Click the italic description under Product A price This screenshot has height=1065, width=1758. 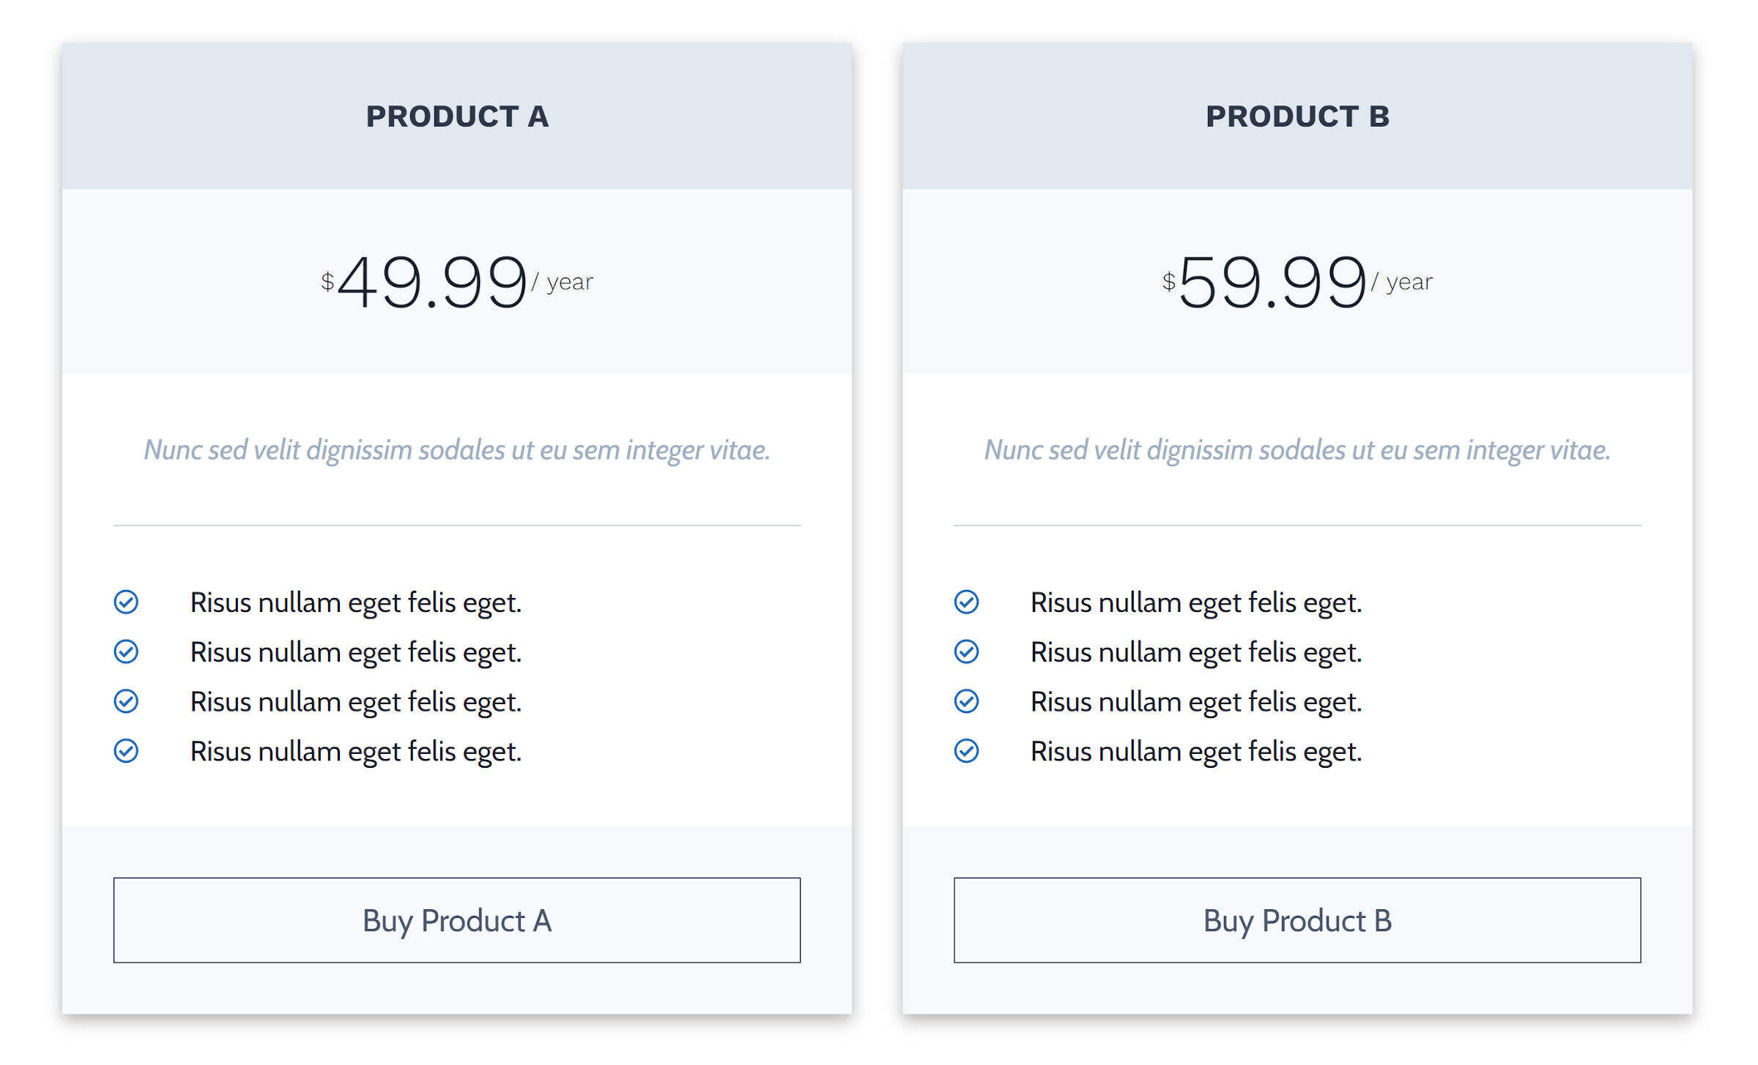[457, 449]
